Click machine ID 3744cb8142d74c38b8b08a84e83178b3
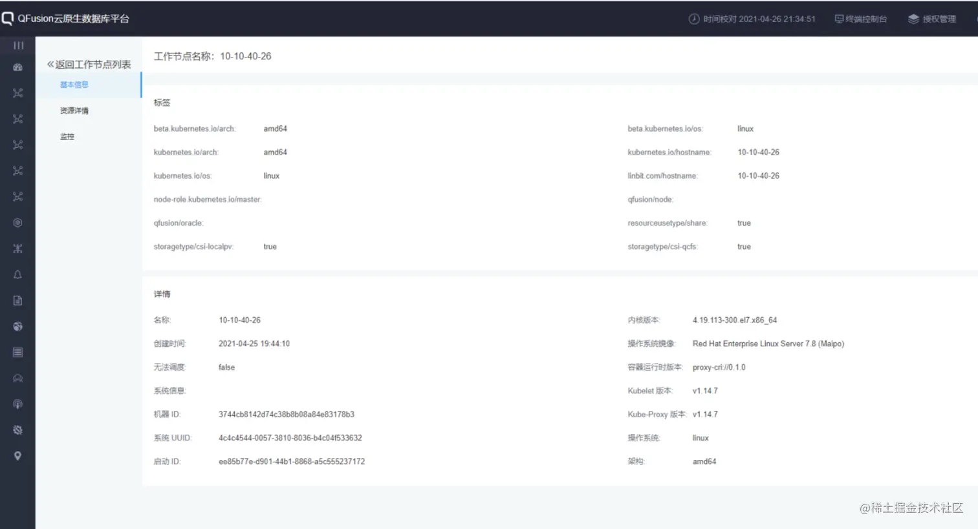Screen dimensions: 978x529 tap(287, 414)
